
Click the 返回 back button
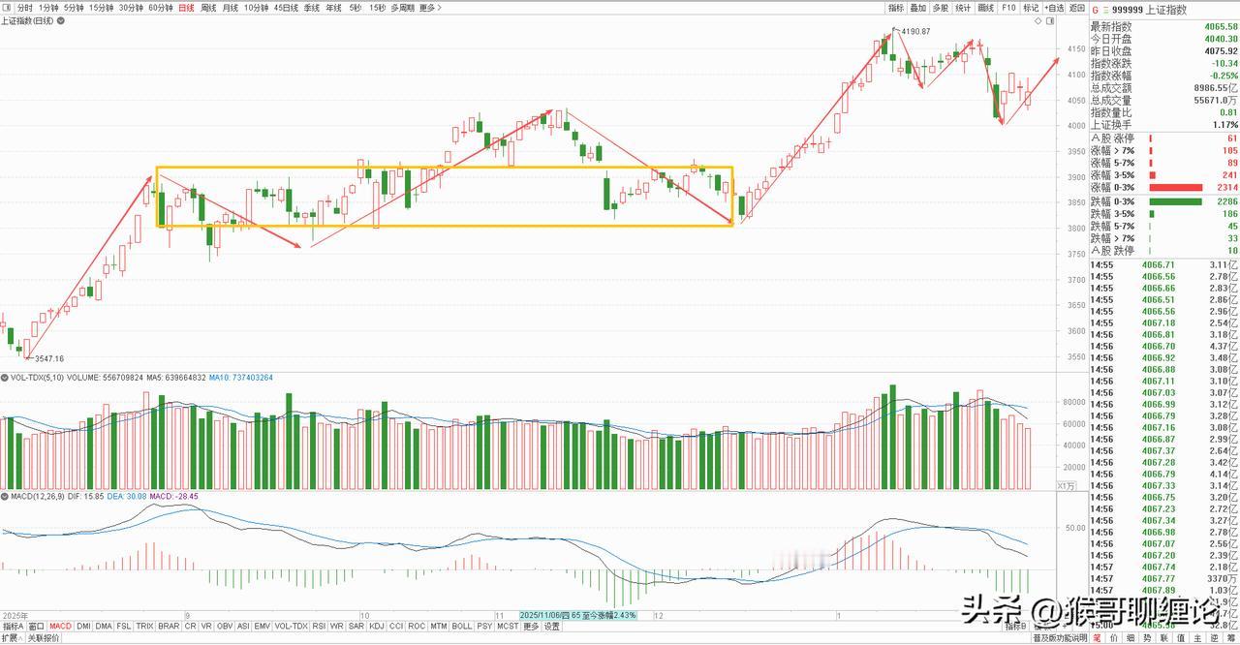coord(1077,8)
